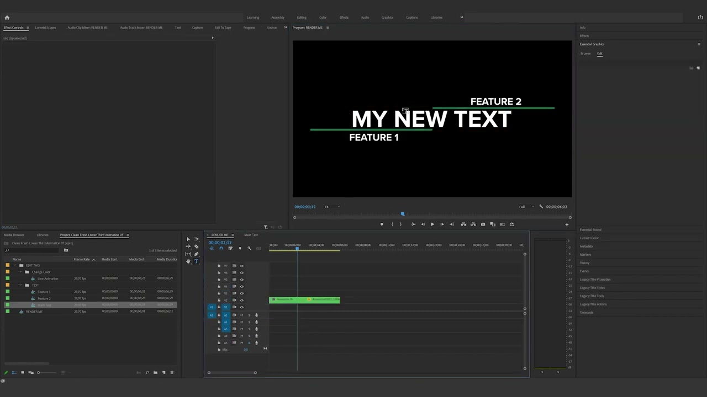Open the Home screen icon

[7, 18]
